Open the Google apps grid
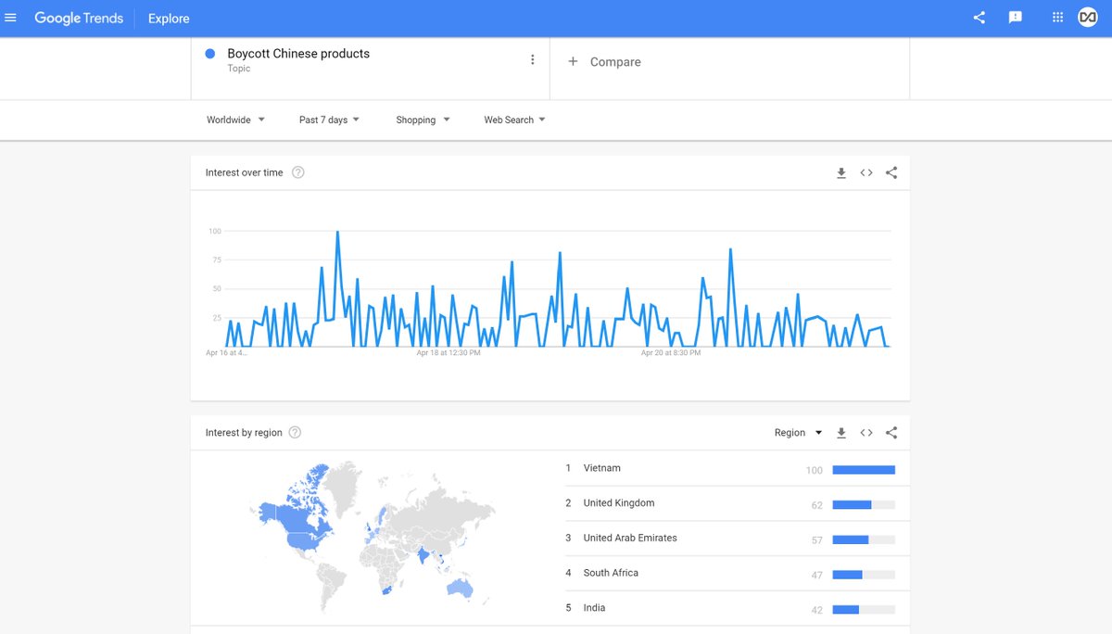This screenshot has width=1112, height=634. [x=1057, y=18]
